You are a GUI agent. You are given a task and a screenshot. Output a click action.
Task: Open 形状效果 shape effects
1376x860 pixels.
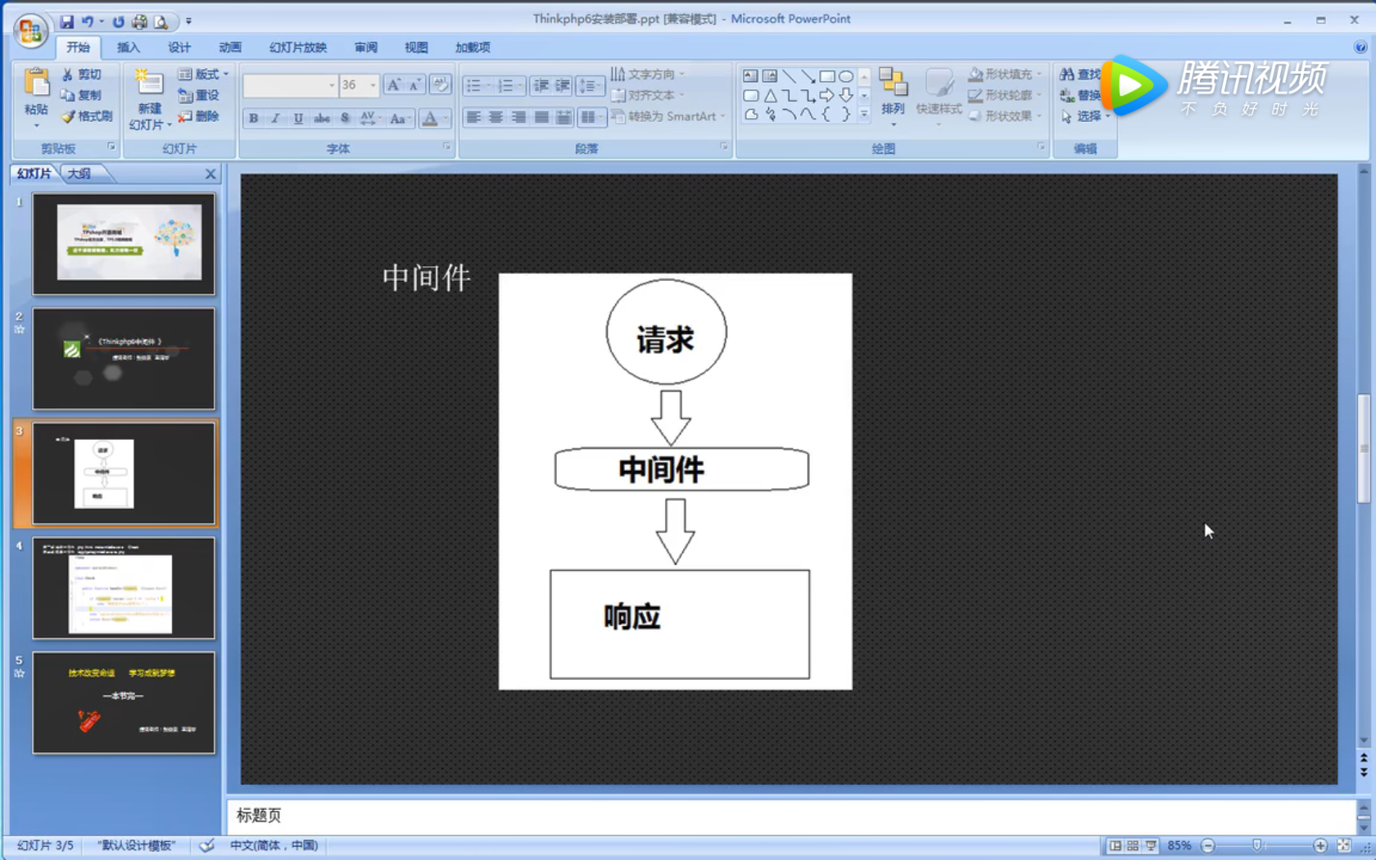[x=1005, y=116]
